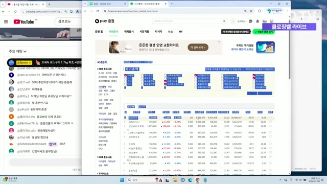Click the YouTube logo in the left window
This screenshot has height=184, width=327.
coord(24,21)
